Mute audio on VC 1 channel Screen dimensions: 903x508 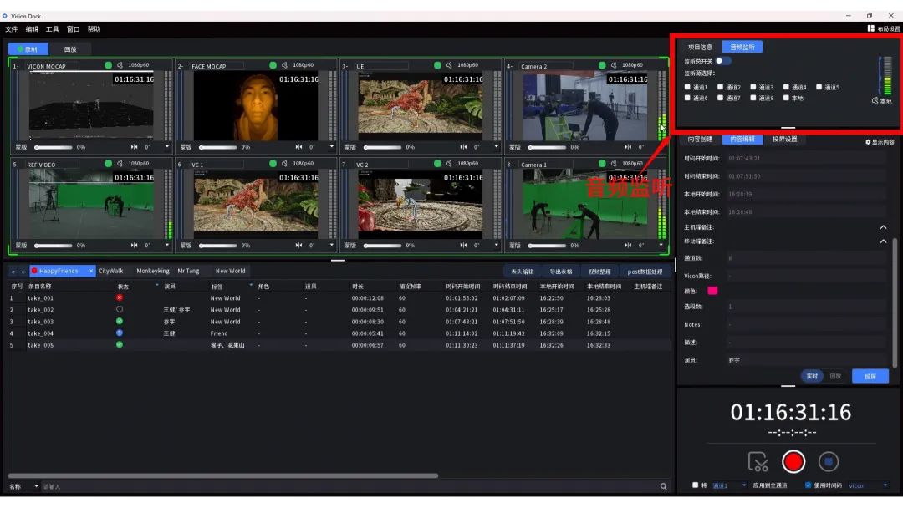coord(284,164)
